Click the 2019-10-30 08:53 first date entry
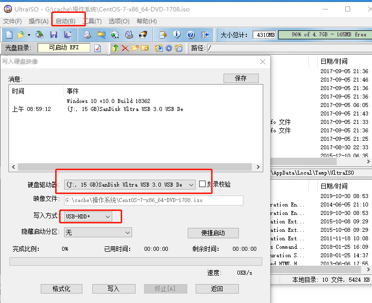 click(x=345, y=196)
